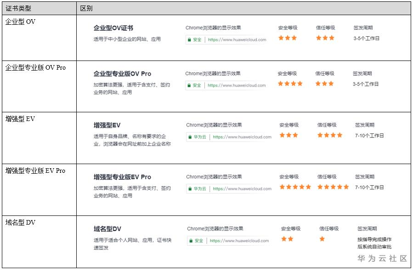413x270 pixels.
Task: Click the green lock icon in the 增强型专业版EV Pro row
Action: coord(189,188)
